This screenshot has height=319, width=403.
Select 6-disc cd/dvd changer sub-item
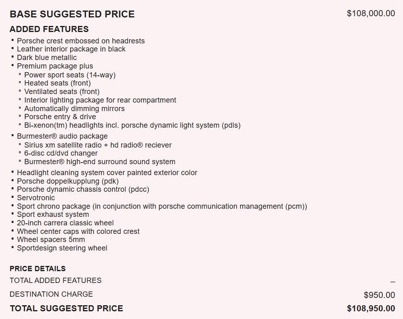point(61,153)
